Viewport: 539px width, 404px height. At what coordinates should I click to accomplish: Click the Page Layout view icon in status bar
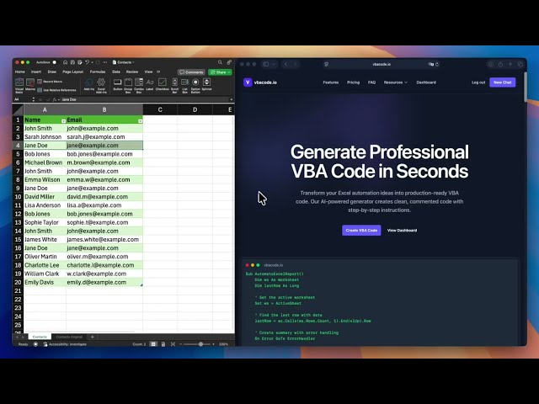coord(163,344)
